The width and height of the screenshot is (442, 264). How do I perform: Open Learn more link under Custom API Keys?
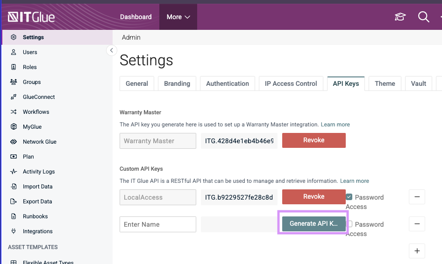(354, 181)
